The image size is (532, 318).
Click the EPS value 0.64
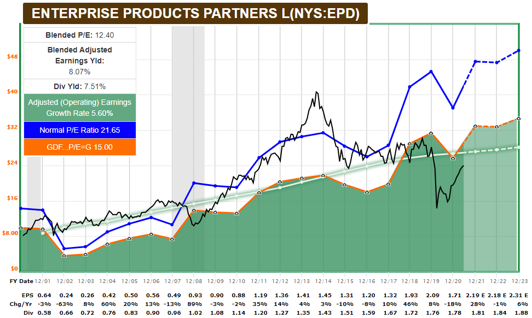pyautogui.click(x=44, y=295)
